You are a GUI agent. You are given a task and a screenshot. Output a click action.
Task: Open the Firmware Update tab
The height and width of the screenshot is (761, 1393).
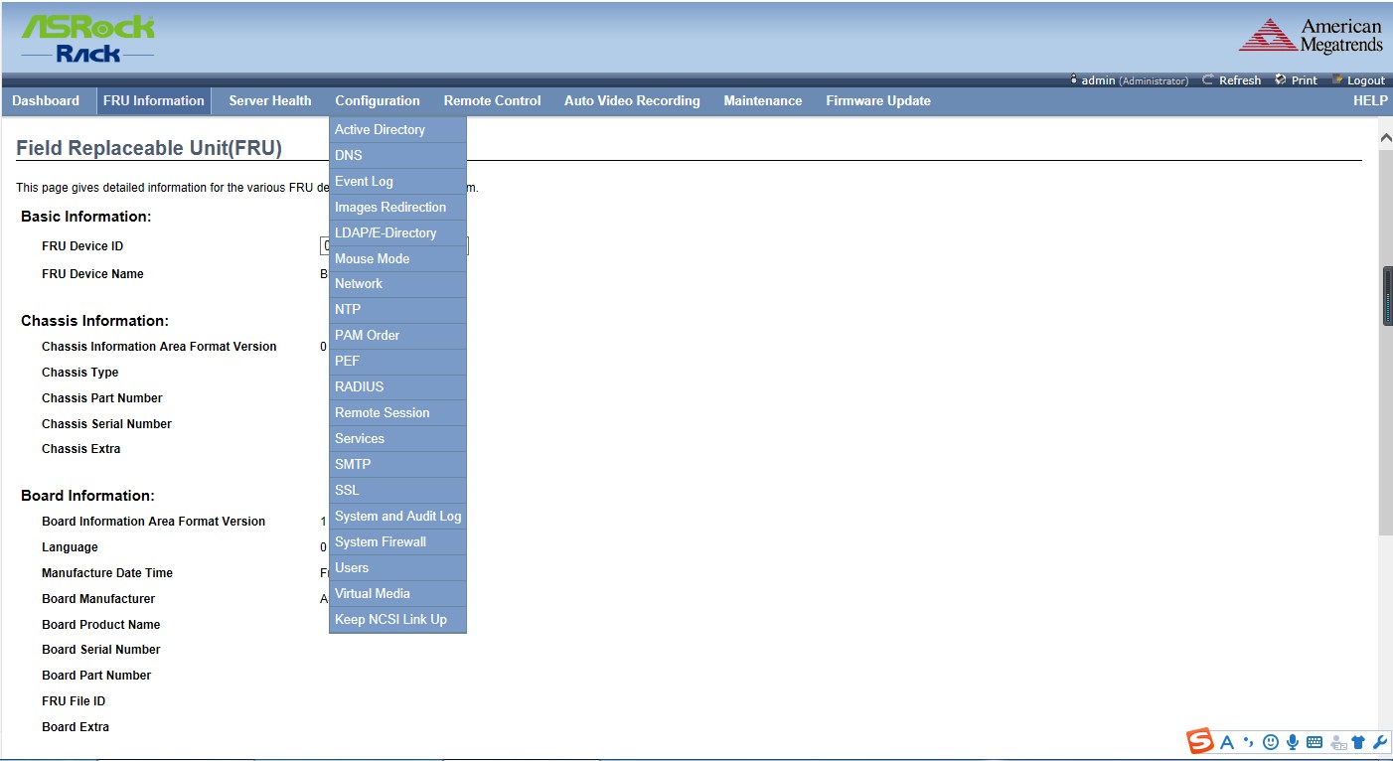point(877,101)
